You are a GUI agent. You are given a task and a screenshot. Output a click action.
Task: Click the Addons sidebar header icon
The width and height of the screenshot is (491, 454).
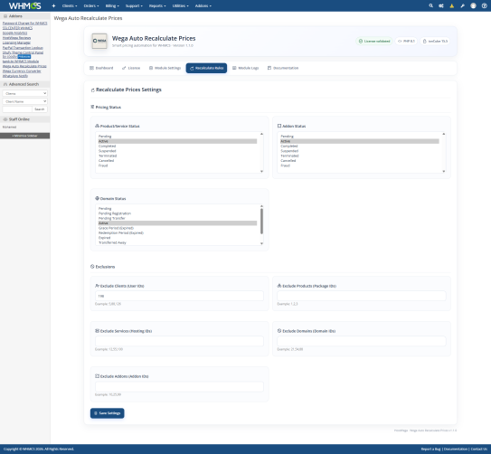(x=5, y=16)
